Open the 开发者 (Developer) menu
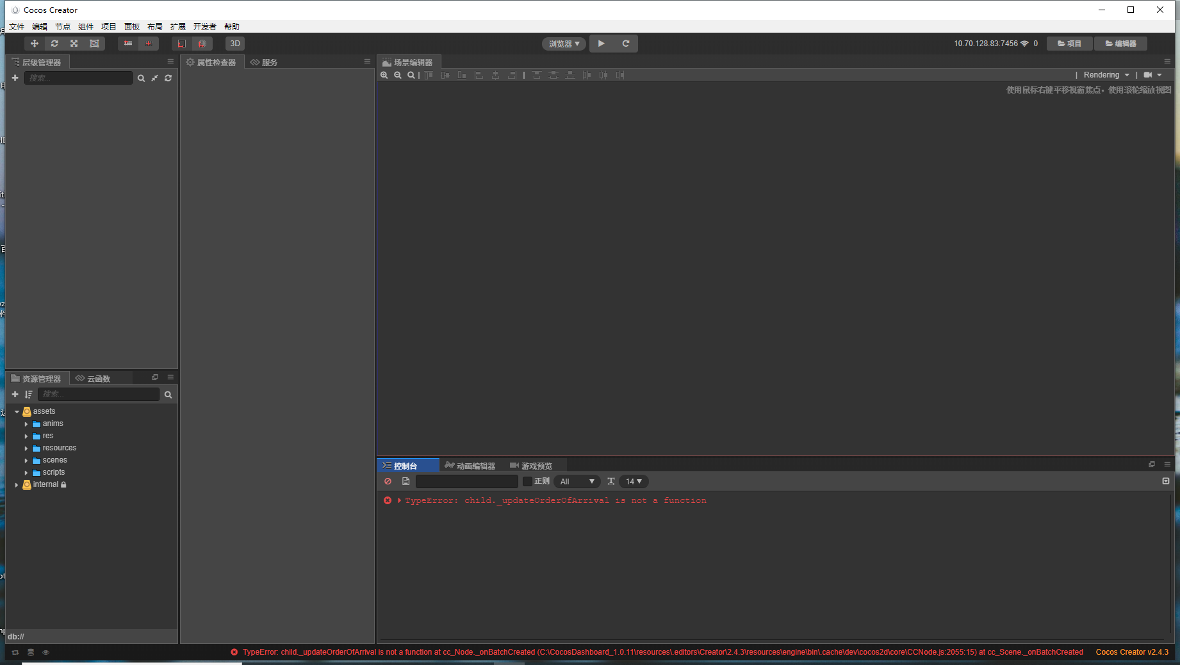Viewport: 1180px width, 665px height. (x=205, y=26)
